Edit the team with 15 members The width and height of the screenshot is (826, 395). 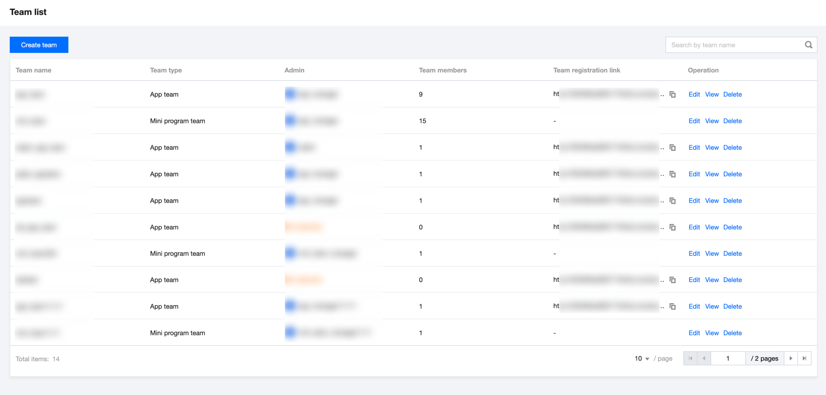tap(694, 121)
